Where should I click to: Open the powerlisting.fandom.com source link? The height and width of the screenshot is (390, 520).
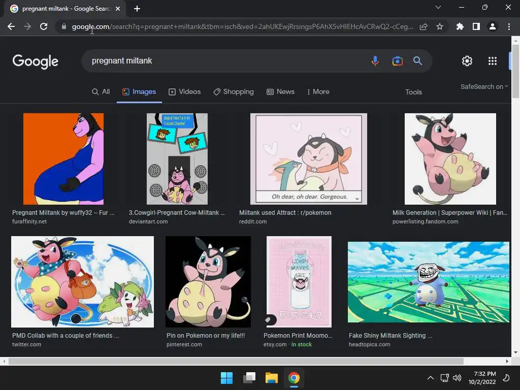[425, 221]
